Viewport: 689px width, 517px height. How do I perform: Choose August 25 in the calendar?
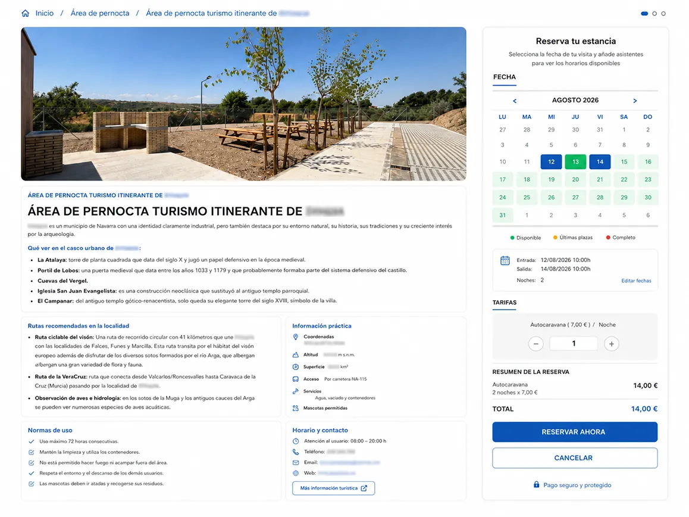click(x=527, y=198)
